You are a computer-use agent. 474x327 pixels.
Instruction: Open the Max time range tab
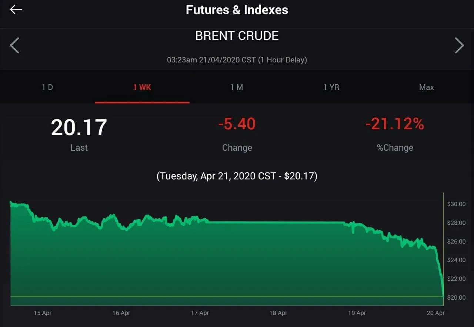[427, 87]
